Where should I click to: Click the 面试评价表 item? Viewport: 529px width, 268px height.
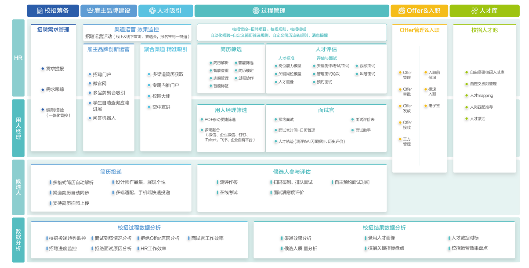(x=365, y=120)
